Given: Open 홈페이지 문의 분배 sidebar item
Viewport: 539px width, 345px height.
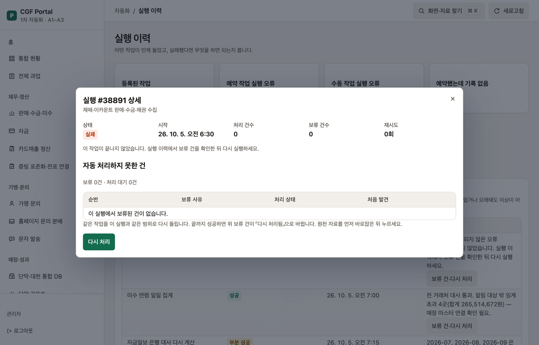Looking at the screenshot, I should [x=52, y=221].
